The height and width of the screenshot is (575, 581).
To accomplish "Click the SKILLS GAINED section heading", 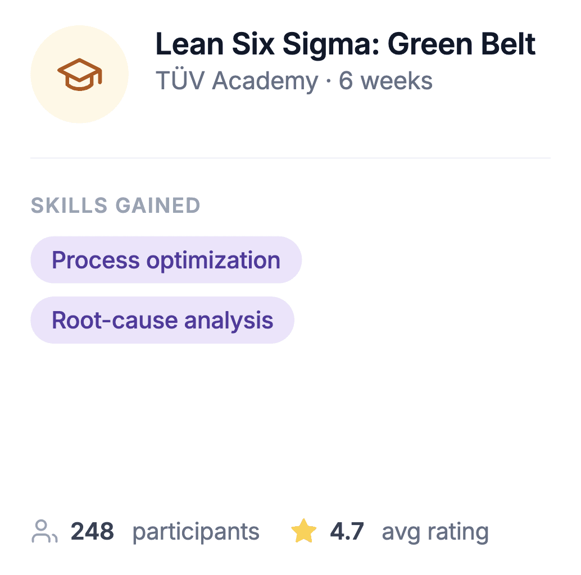I will click(x=115, y=206).
